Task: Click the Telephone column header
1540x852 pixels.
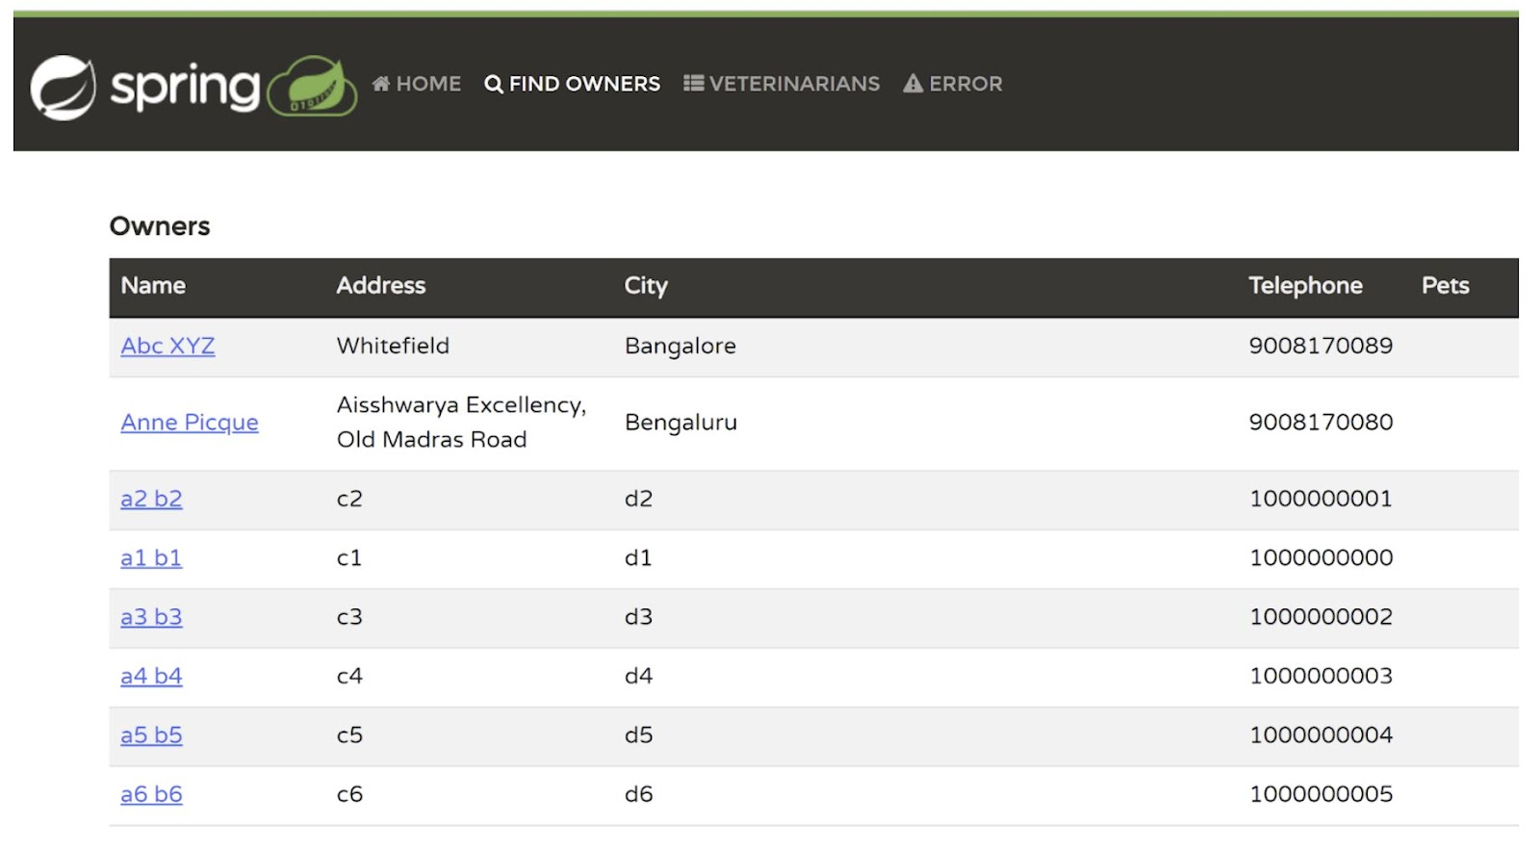Action: 1305,286
